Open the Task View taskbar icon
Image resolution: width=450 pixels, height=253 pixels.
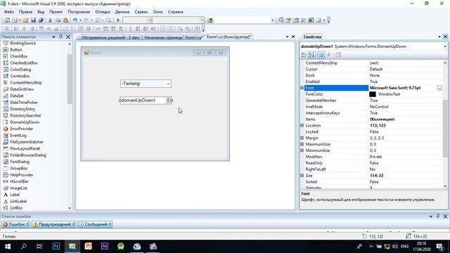tap(39, 247)
